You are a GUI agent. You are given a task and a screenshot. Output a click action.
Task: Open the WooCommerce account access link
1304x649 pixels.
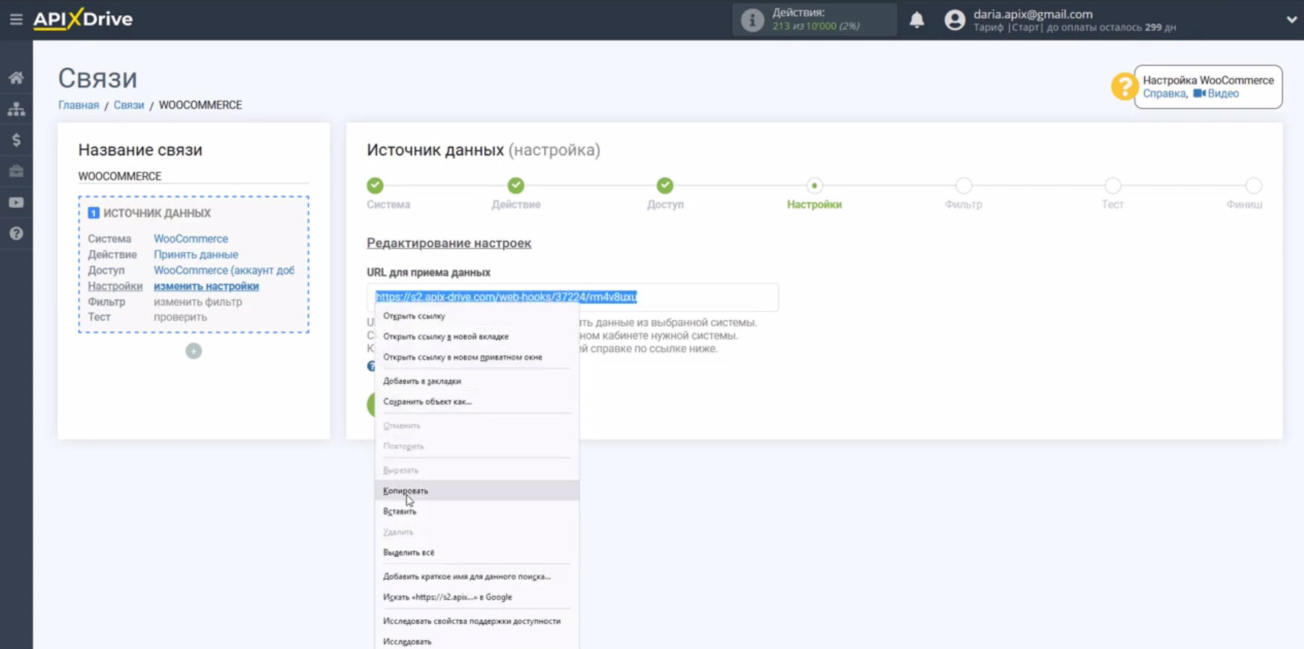point(224,270)
